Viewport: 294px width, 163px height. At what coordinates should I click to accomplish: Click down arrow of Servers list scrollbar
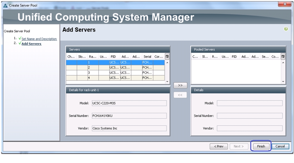[x=167, y=82]
